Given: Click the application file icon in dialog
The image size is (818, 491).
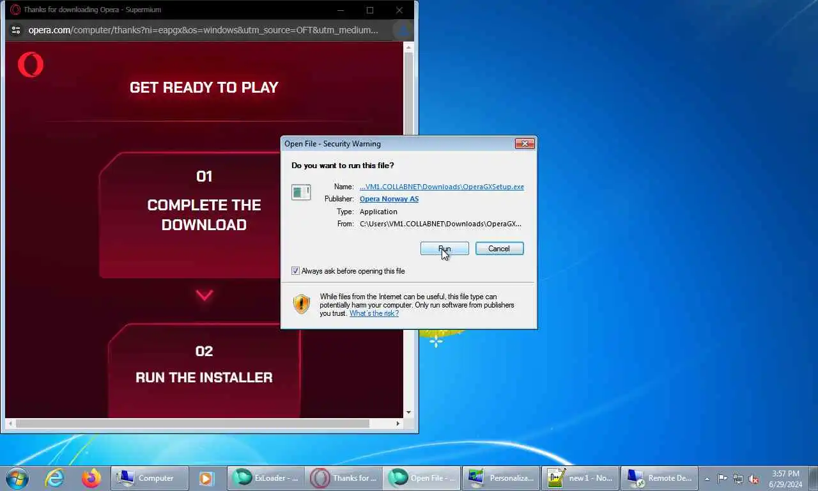Looking at the screenshot, I should pyautogui.click(x=301, y=192).
